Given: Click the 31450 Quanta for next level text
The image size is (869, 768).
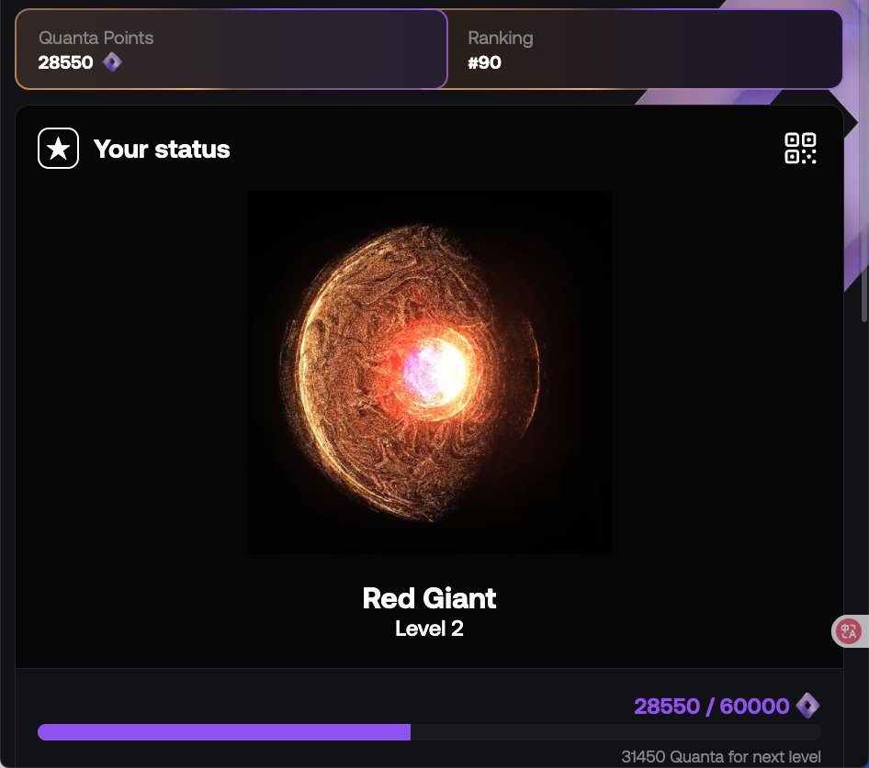Looking at the screenshot, I should tap(721, 756).
